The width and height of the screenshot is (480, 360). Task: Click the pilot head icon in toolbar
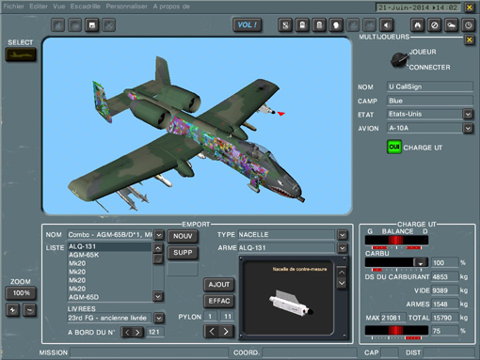336,25
